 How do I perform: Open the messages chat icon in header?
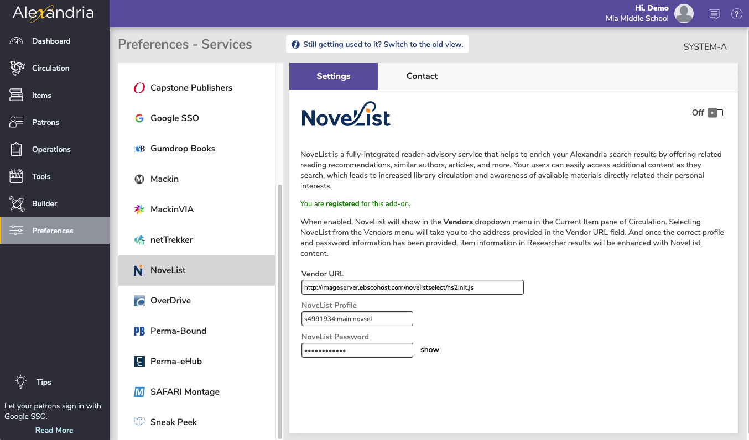coord(714,14)
